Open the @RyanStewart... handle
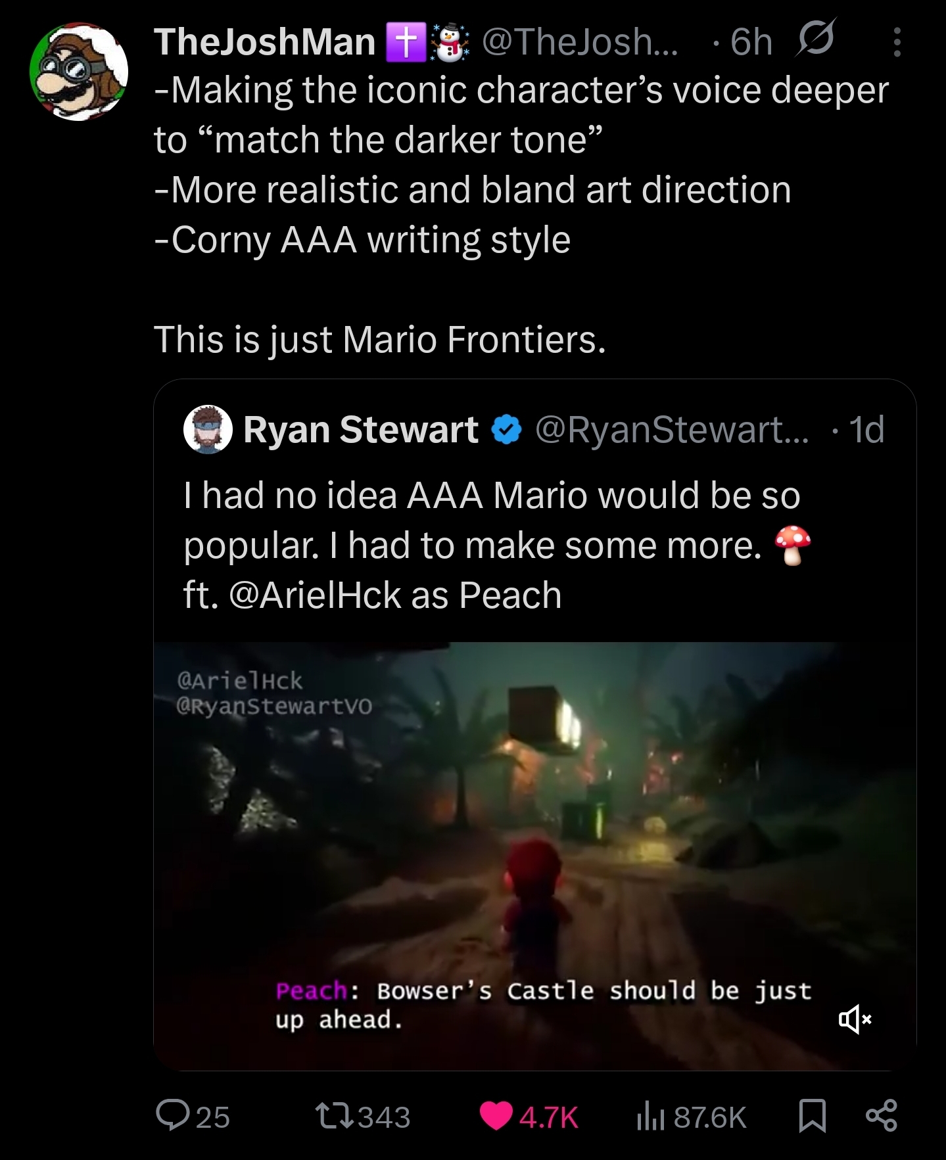Screen dimensions: 946x1160 tap(673, 430)
